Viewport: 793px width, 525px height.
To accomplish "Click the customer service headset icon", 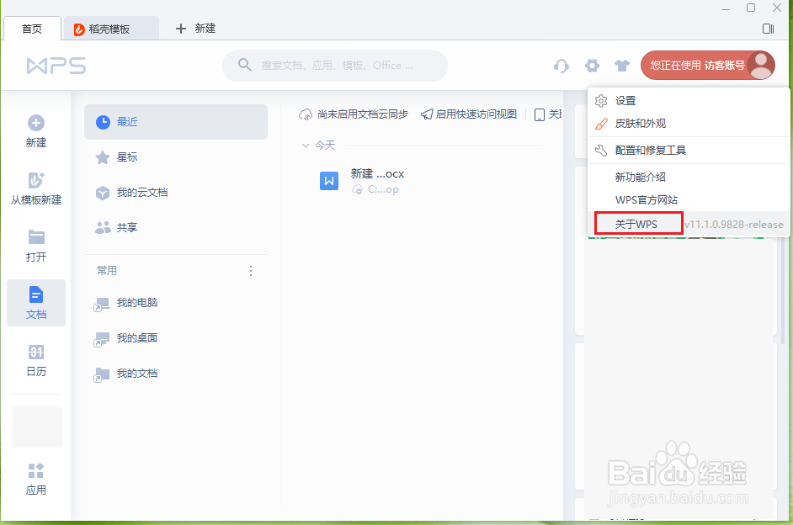I will tap(561, 65).
